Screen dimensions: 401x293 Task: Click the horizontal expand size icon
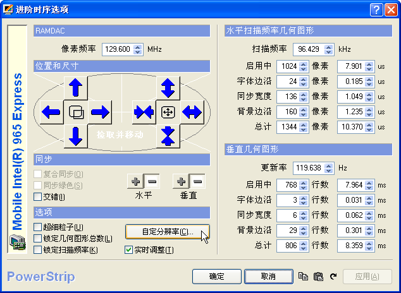[192, 112]
